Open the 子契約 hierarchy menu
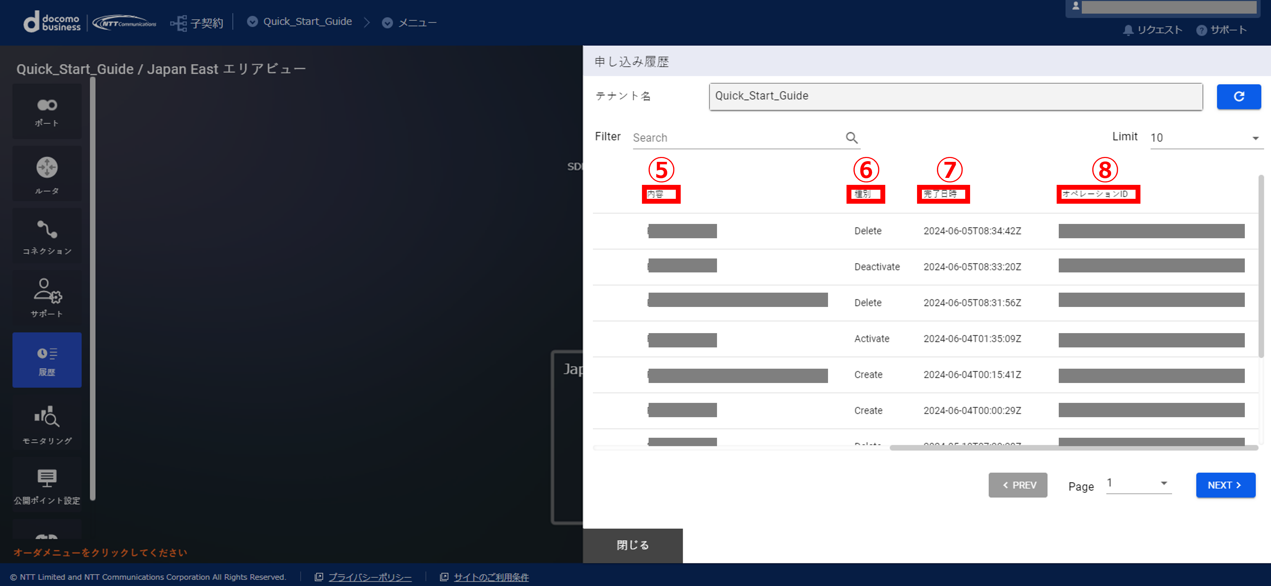1271x586 pixels. (x=197, y=23)
